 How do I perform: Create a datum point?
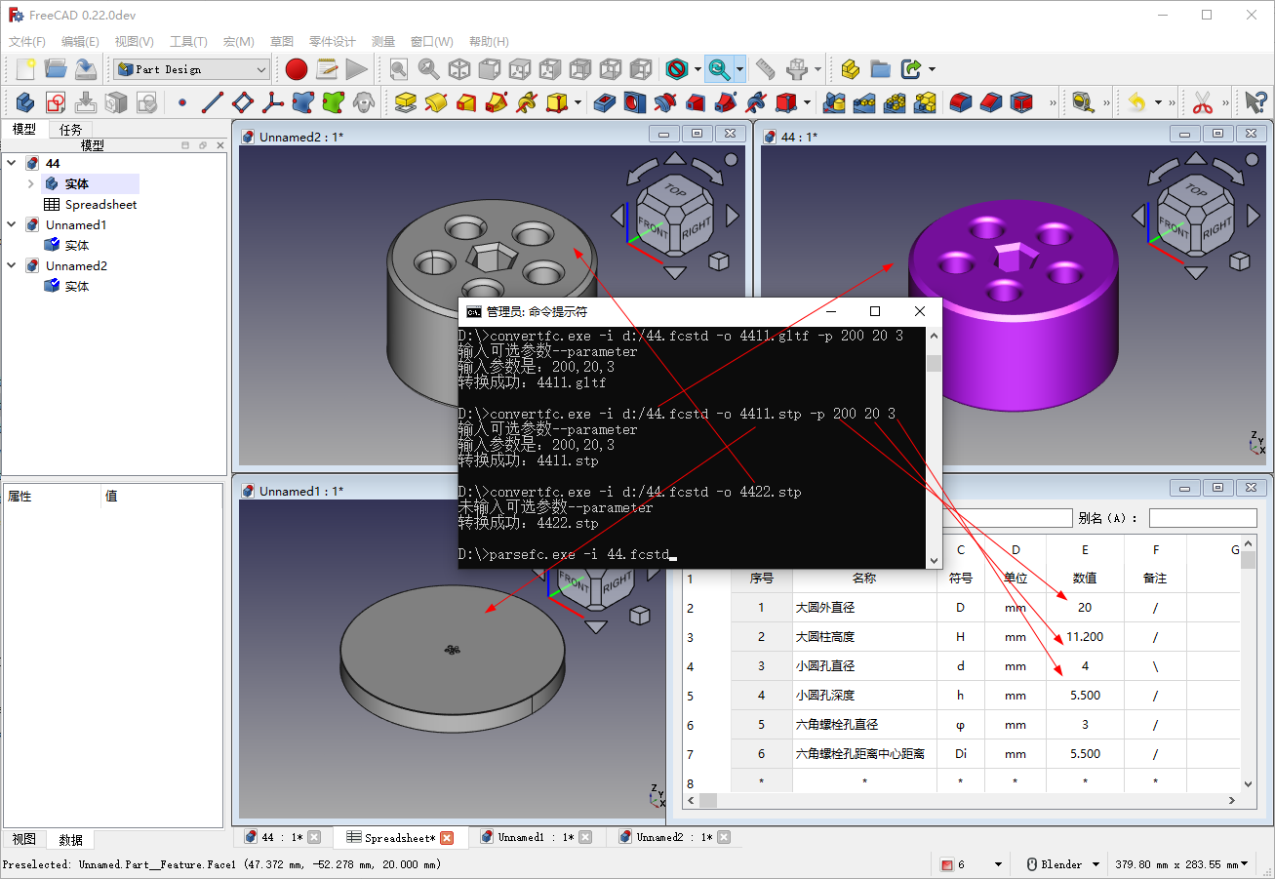point(181,101)
